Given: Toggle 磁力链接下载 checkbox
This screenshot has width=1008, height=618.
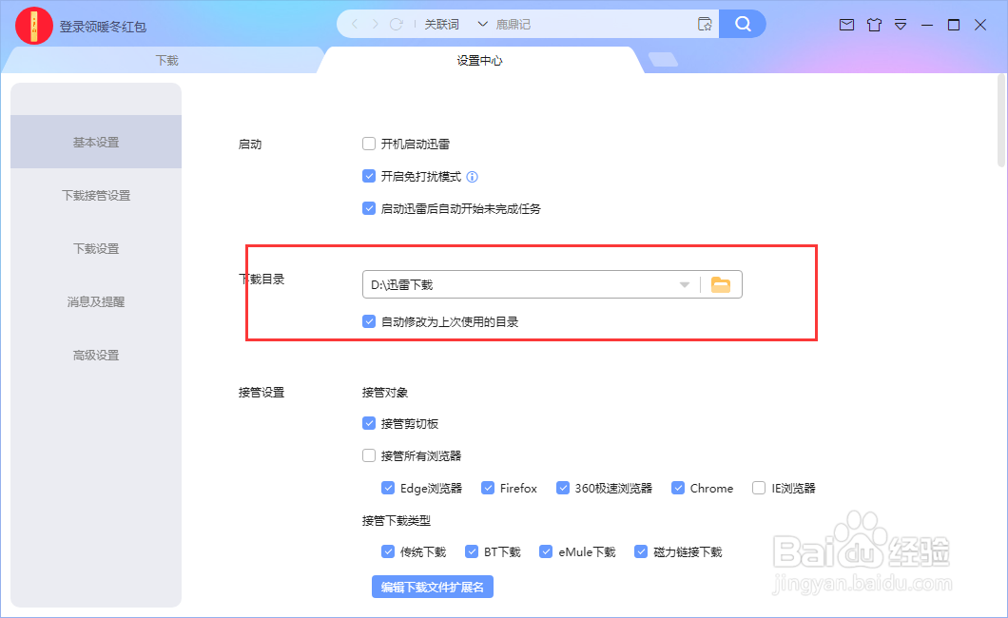Looking at the screenshot, I should point(641,551).
